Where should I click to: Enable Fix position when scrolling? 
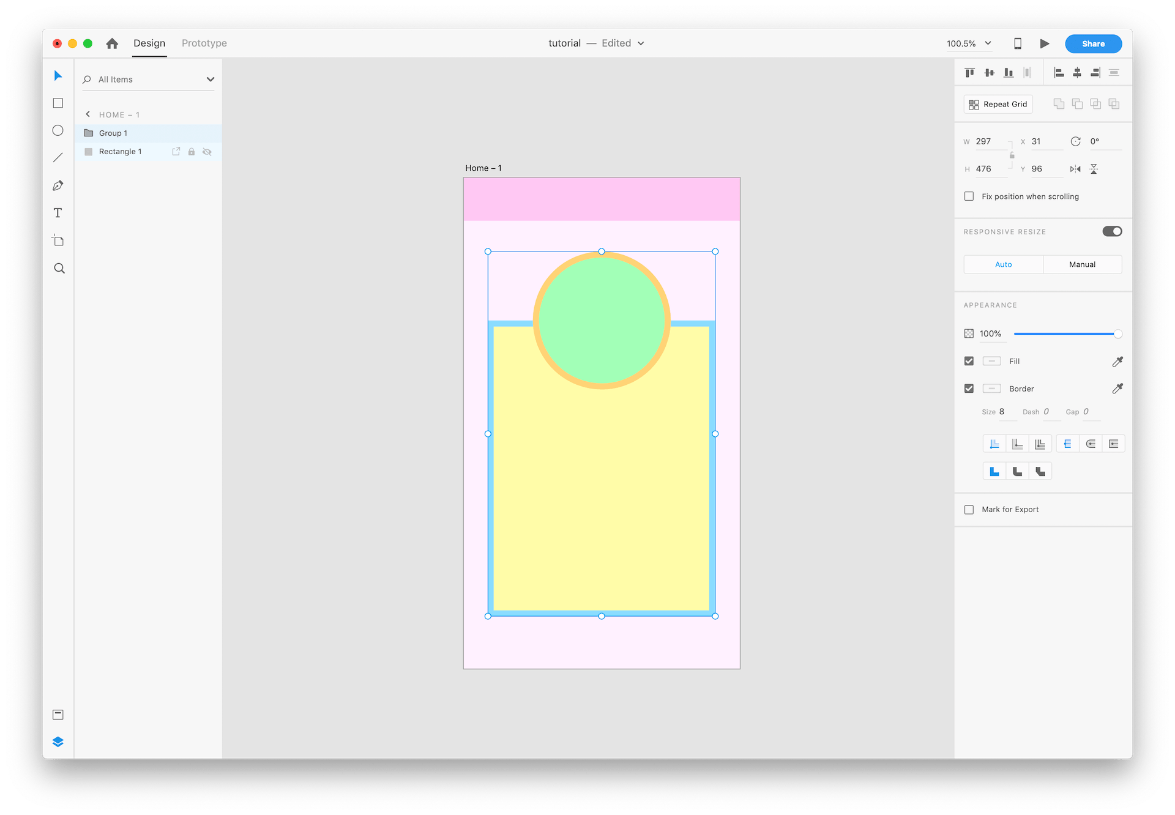click(x=969, y=196)
